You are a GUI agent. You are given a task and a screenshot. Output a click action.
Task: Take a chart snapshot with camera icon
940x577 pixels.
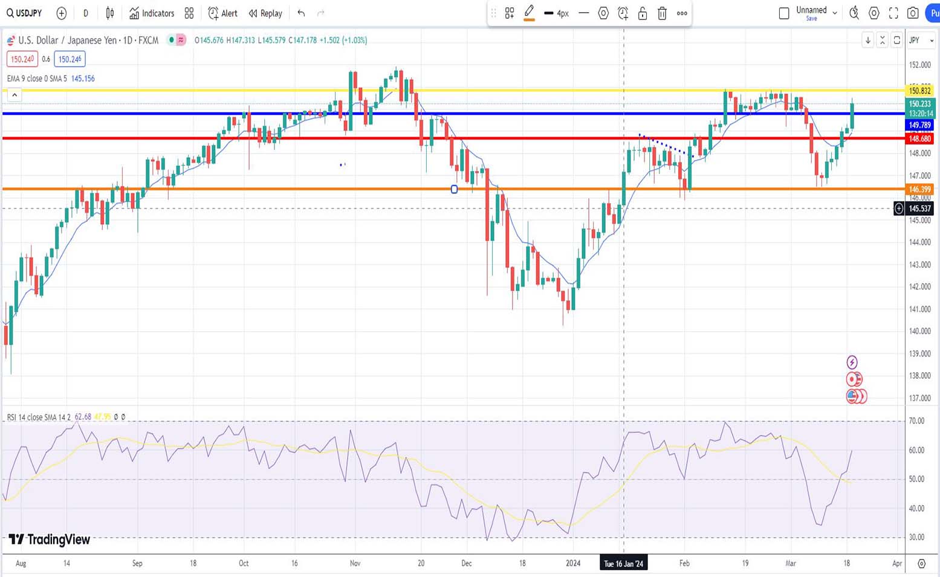(913, 13)
